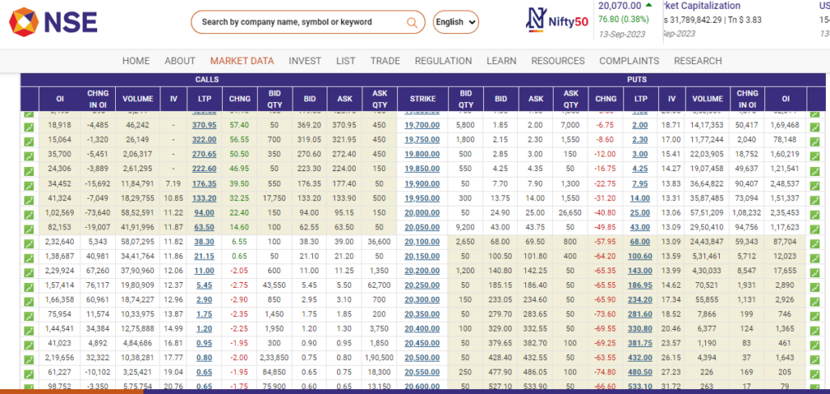830x394 pixels.
Task: Click the puts IV column header
Action: [672, 99]
